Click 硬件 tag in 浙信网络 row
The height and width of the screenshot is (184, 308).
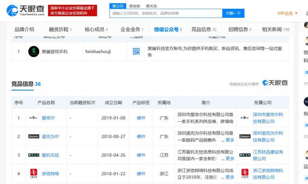tap(141, 173)
